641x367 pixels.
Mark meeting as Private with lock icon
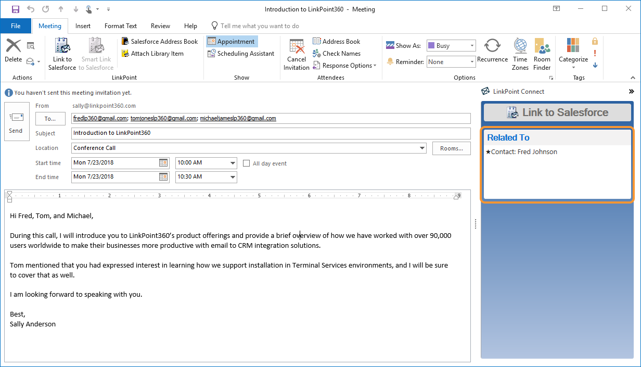click(595, 42)
